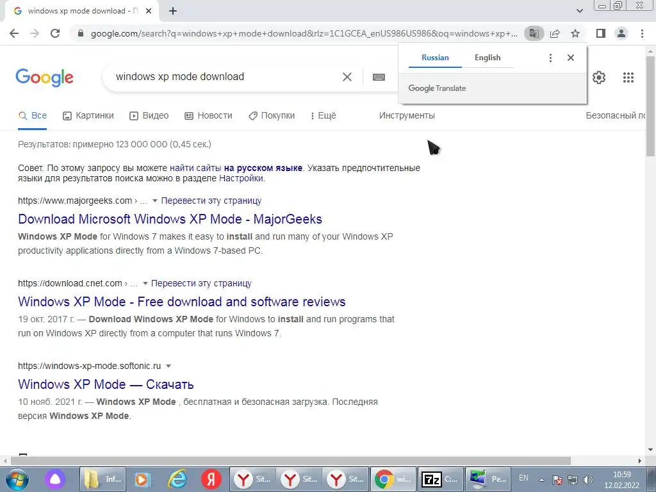Open Download Microsoft Windows XP Mode - MajorGeeks

pyautogui.click(x=170, y=219)
